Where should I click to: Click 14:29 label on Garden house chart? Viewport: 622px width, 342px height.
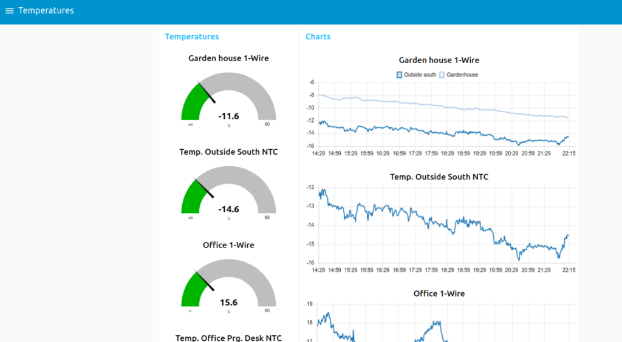coord(318,153)
